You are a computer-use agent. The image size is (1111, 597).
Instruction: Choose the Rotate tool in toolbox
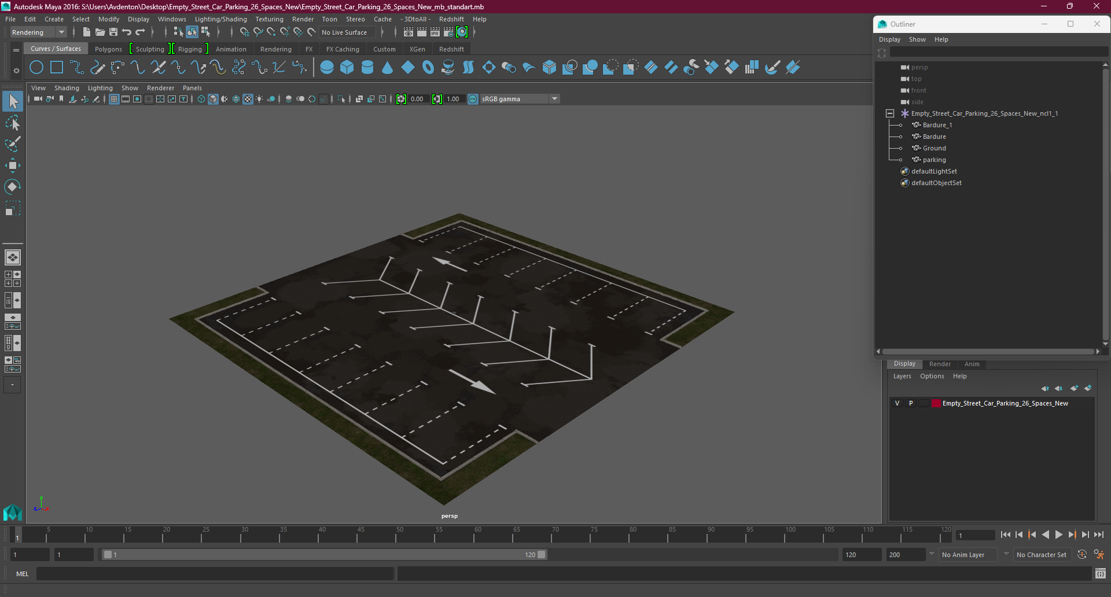[13, 186]
